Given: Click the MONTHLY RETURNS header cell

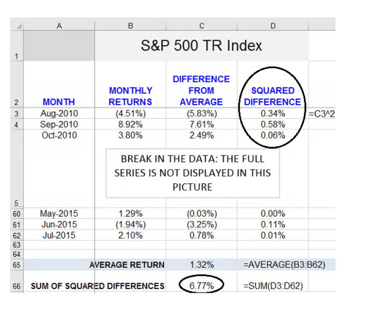Looking at the screenshot, I should click(x=130, y=96).
